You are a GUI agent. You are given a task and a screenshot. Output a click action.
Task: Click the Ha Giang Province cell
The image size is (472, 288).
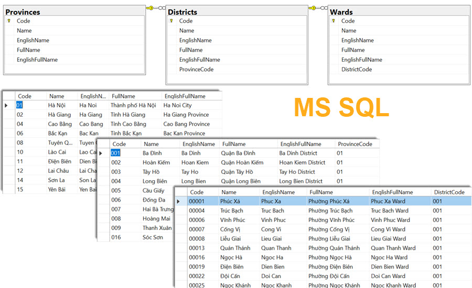(186, 115)
